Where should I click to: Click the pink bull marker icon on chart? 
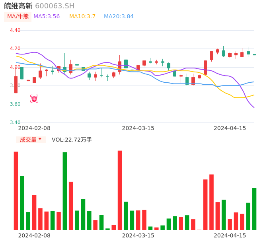(x=34, y=99)
